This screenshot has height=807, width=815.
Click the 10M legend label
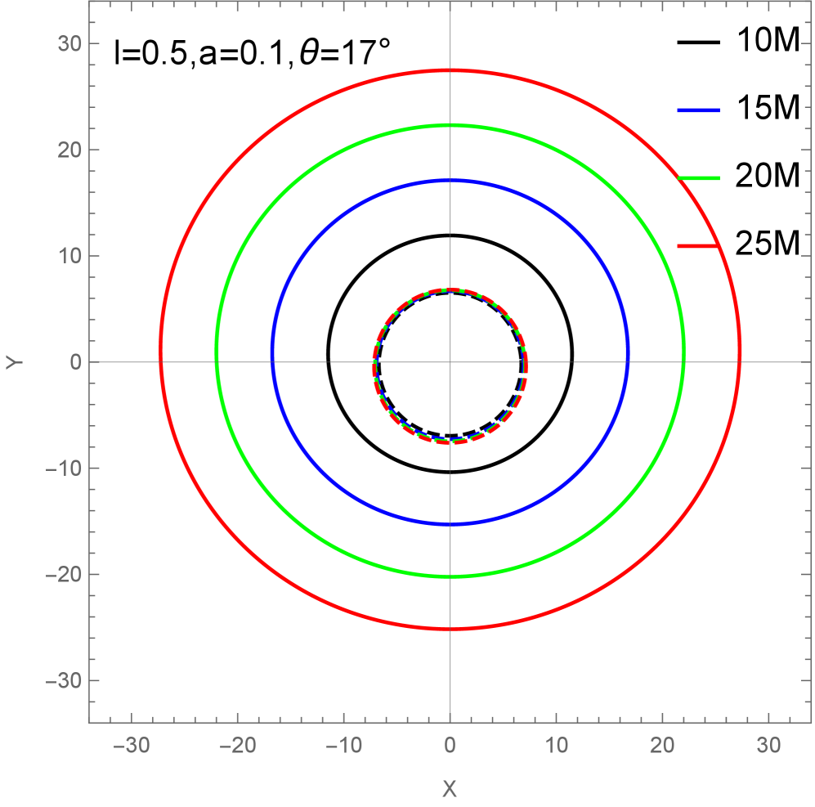(768, 39)
